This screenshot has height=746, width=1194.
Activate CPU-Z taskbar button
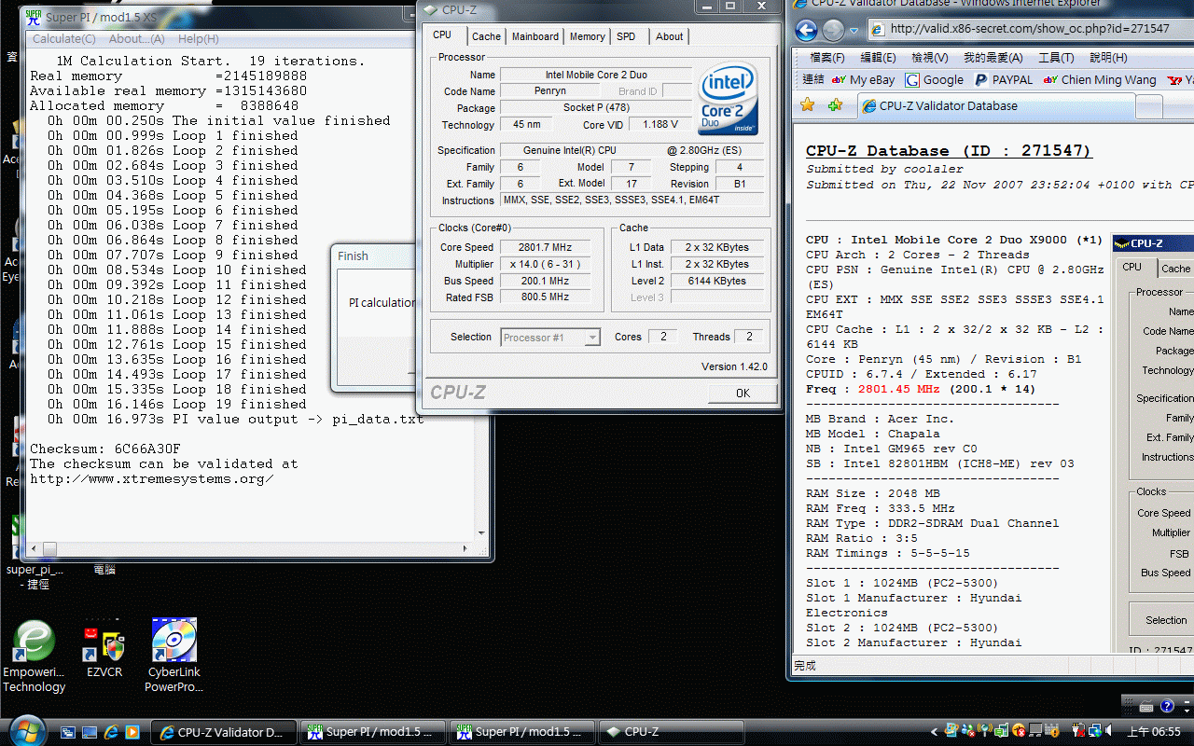[671, 732]
